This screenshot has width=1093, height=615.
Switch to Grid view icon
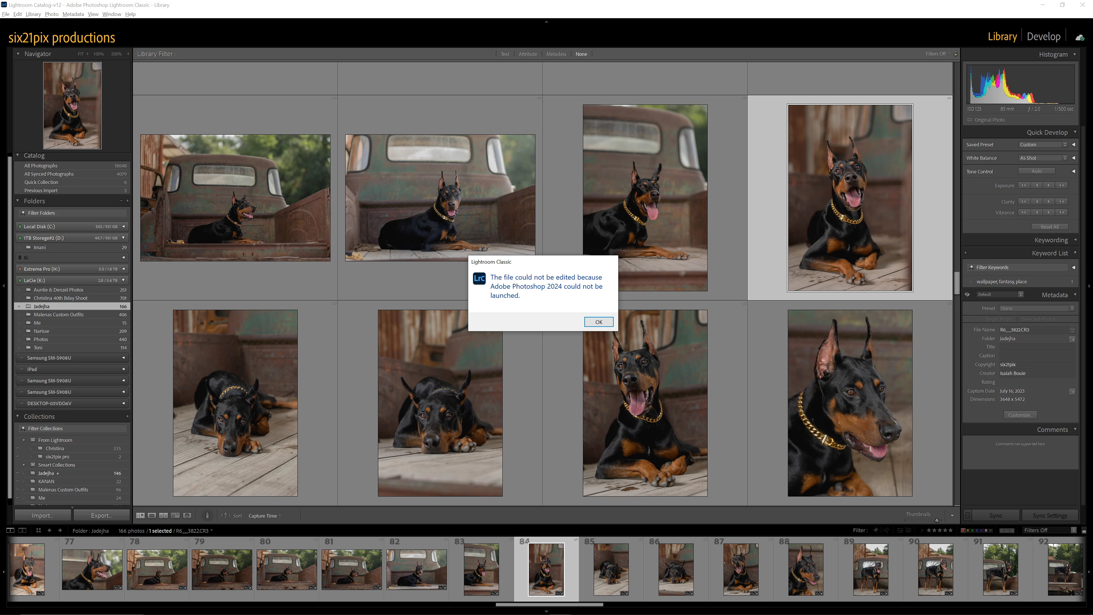point(140,515)
